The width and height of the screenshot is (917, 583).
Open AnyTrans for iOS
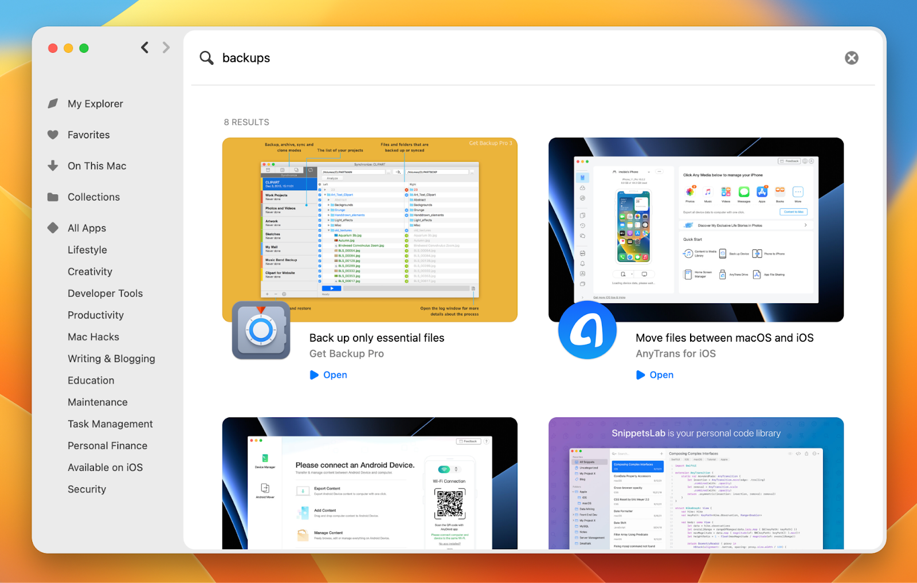655,375
